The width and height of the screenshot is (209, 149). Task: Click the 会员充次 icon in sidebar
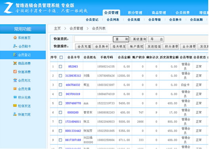(15, 80)
